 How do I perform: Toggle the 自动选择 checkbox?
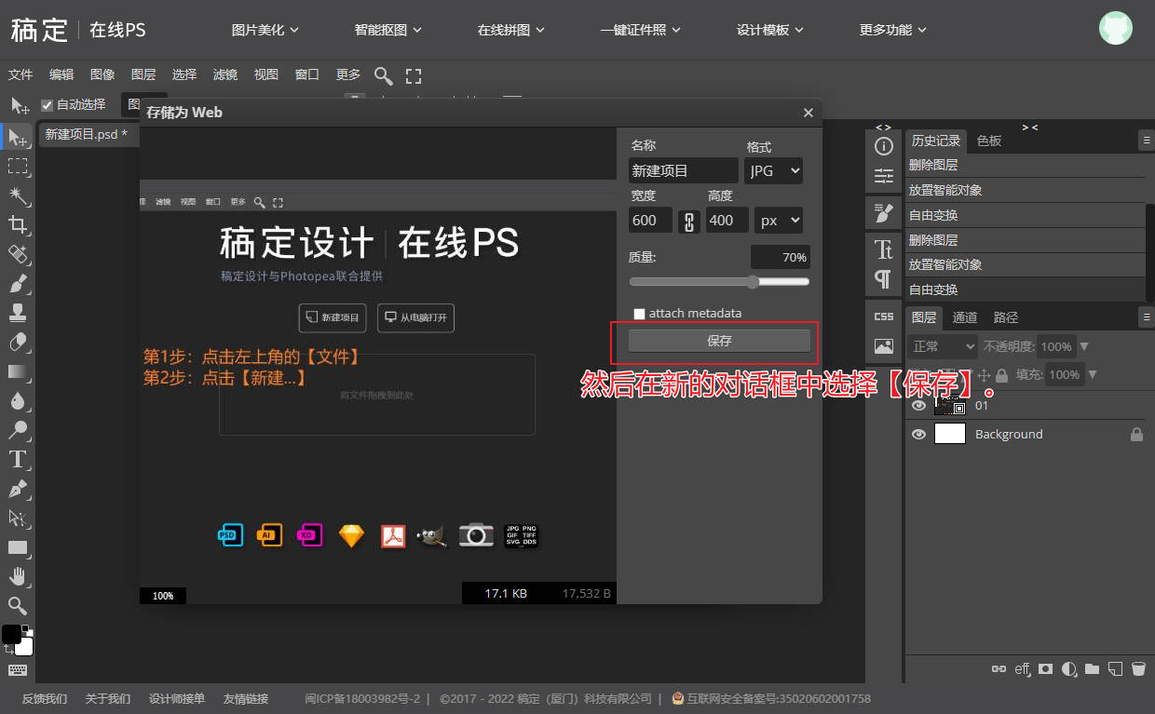[48, 105]
